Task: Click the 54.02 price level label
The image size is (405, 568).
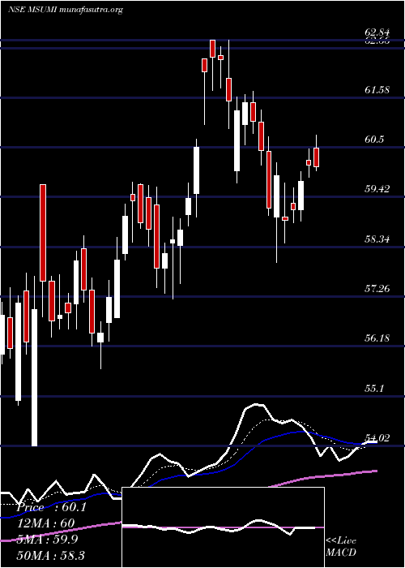Action: coord(377,438)
